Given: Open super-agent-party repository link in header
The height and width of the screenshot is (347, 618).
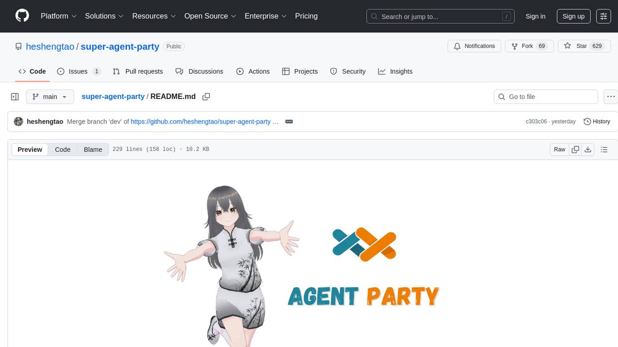Looking at the screenshot, I should click(120, 46).
